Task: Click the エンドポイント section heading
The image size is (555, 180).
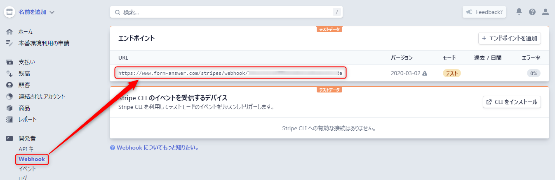Action: (136, 38)
